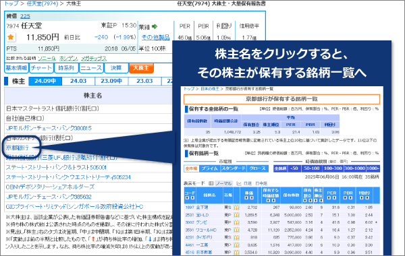The image size is (405, 256).
Task: Open shareholder JPモルガン・チェース・バンク385632
Action: 49,197
